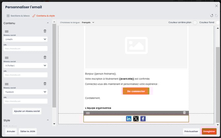221x138 pixels.
Task: Switch to Sections & blocs tab
Action: coord(18,15)
